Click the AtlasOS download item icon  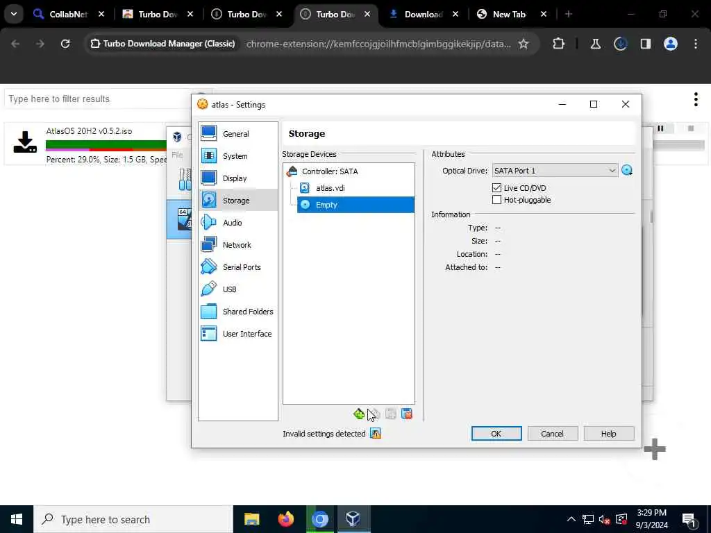coord(25,142)
